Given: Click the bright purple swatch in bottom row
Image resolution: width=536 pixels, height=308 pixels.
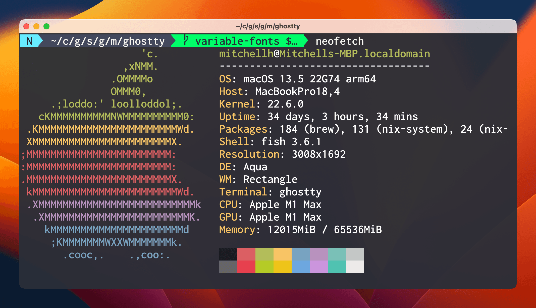Looking at the screenshot, I should pos(319,267).
